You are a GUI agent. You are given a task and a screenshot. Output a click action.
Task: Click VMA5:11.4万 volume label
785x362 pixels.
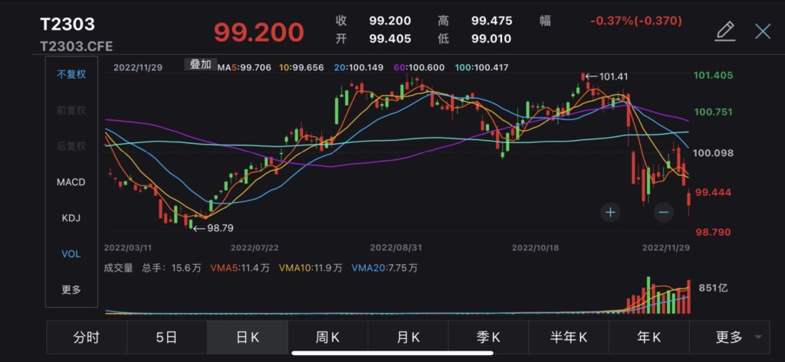click(240, 268)
